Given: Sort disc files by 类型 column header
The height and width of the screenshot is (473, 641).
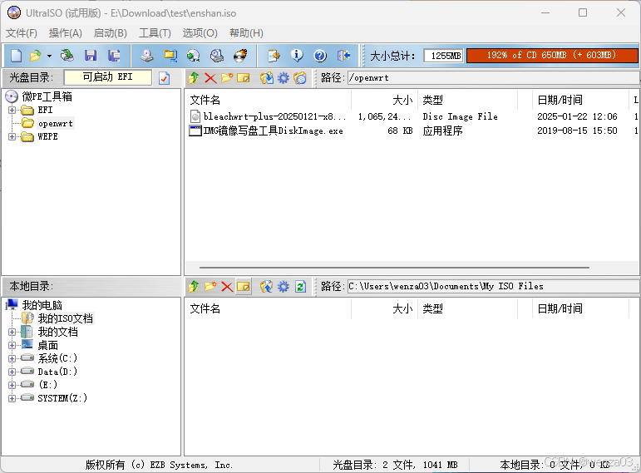Looking at the screenshot, I should click(468, 100).
